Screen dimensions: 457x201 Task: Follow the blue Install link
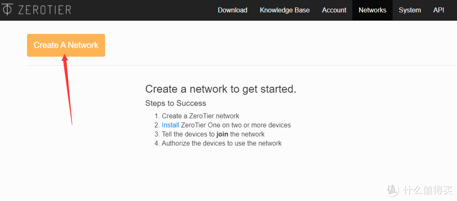tap(170, 125)
